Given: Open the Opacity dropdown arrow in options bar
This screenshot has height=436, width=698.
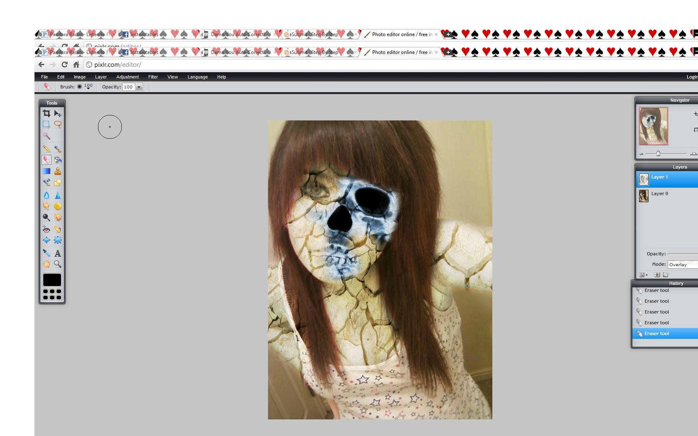Looking at the screenshot, I should point(139,87).
